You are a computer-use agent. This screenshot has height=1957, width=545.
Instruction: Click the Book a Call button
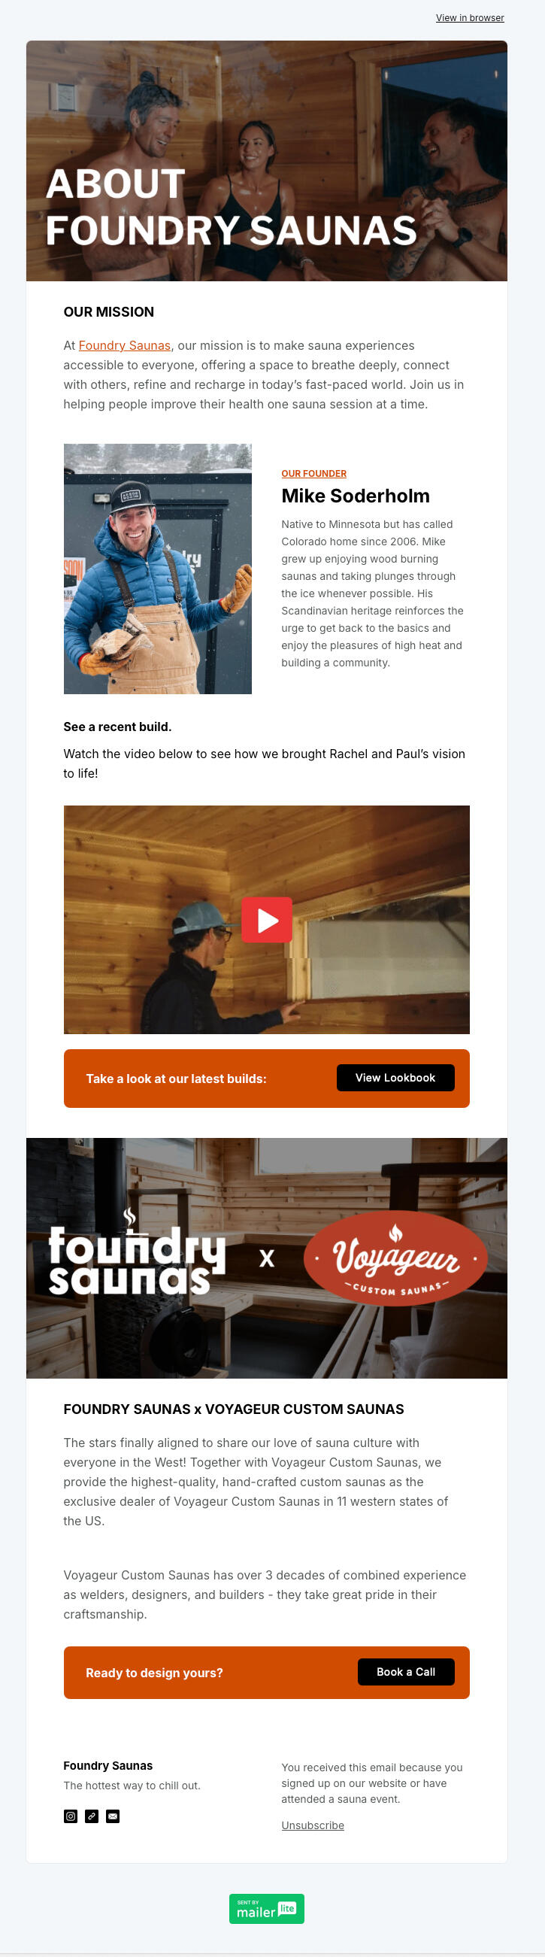click(406, 1671)
